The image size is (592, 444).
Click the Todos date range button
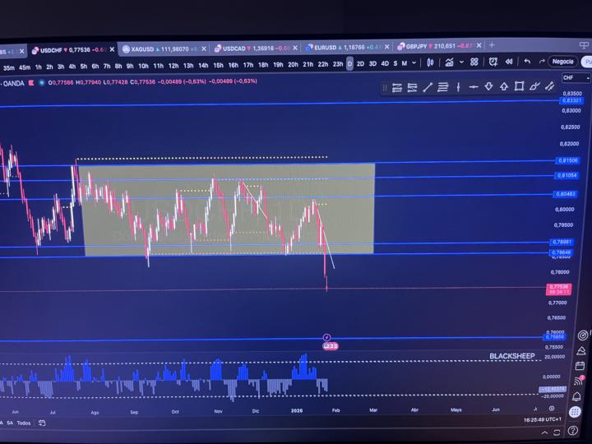23,423
